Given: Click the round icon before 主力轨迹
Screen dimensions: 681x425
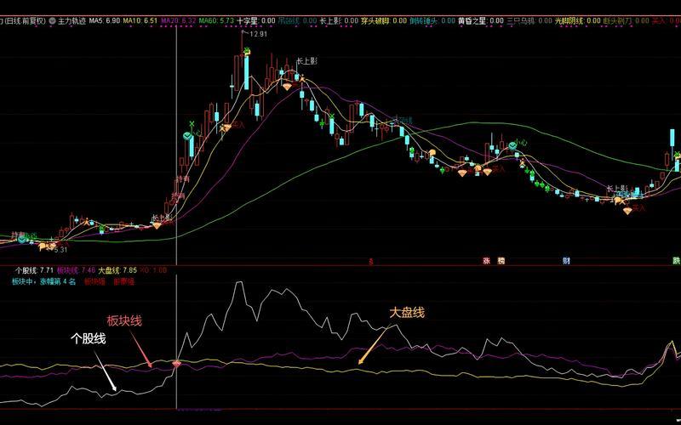Looking at the screenshot, I should point(53,20).
